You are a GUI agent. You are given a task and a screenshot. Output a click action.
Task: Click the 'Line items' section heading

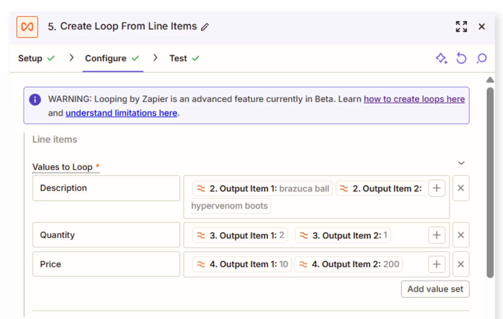click(x=55, y=140)
